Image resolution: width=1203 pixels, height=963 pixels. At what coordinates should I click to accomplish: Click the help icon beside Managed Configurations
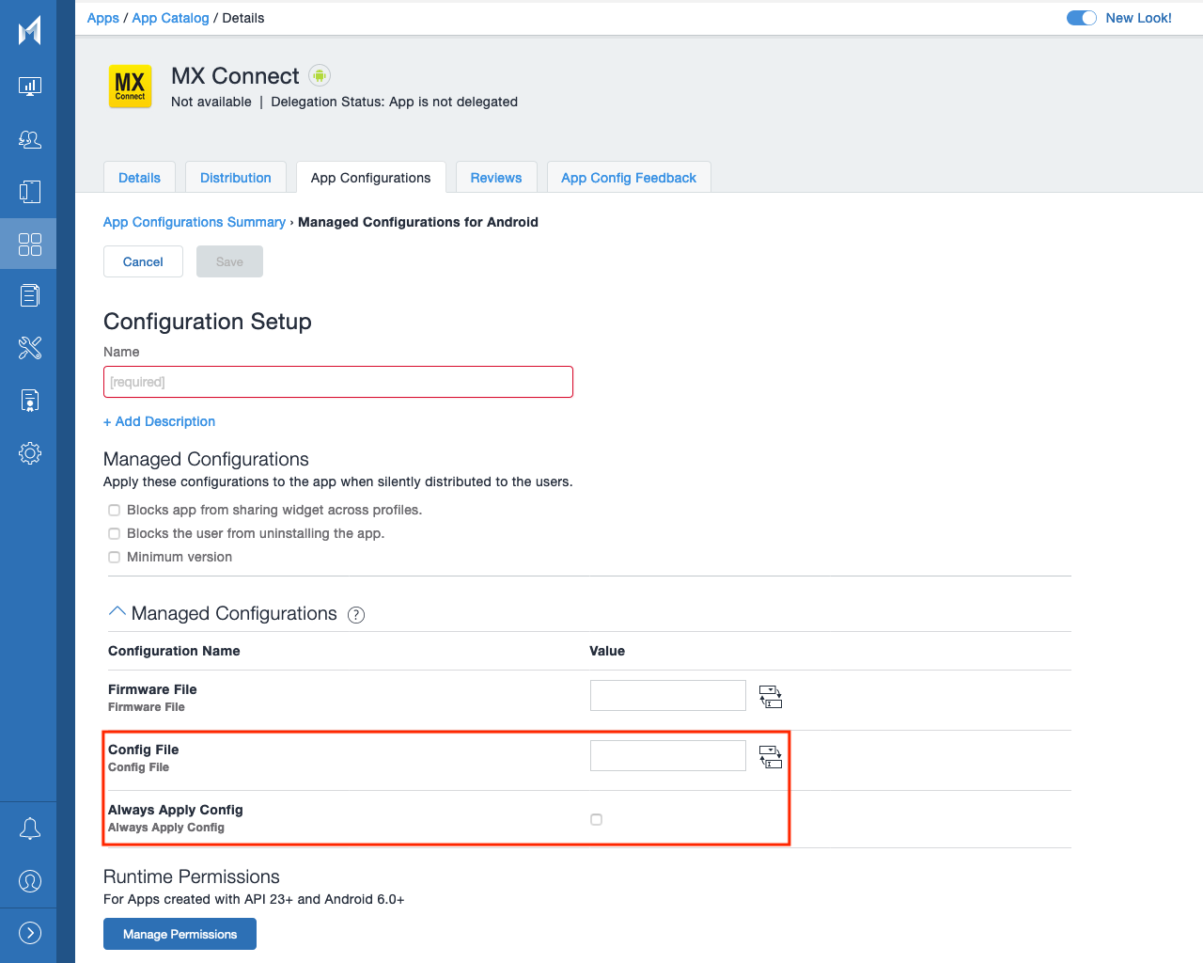[356, 615]
